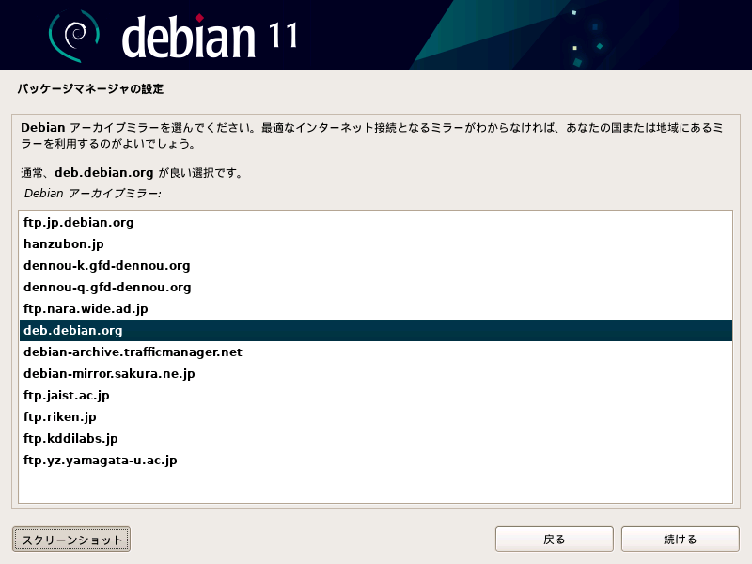Go back with the 戻る button

[x=554, y=539]
